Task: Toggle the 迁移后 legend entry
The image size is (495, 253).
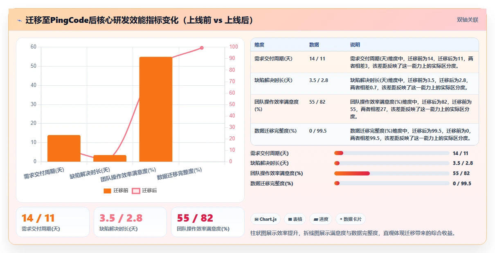Action: click(144, 191)
